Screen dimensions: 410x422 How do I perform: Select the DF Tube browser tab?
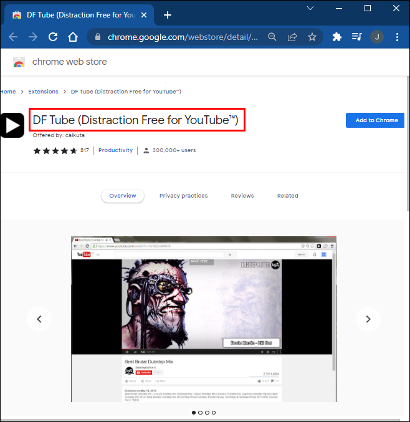click(x=78, y=15)
